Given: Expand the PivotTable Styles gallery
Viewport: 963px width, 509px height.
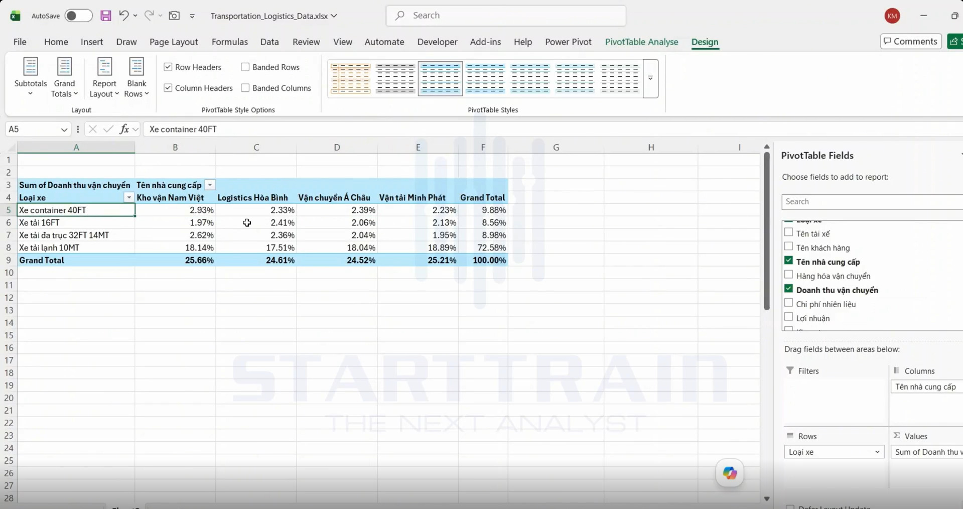Looking at the screenshot, I should click(x=650, y=78).
